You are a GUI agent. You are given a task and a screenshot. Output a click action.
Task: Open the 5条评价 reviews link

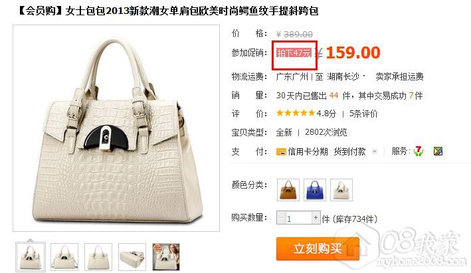[x=363, y=114]
